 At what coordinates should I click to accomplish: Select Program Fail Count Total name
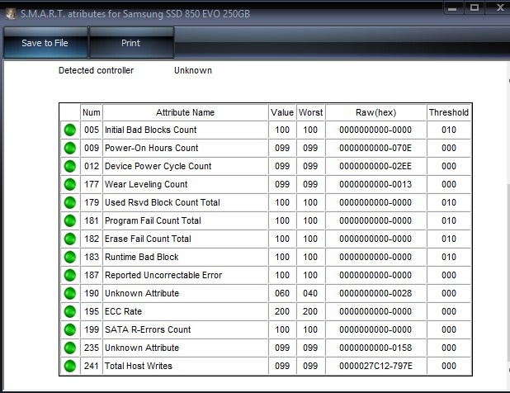[x=153, y=221]
